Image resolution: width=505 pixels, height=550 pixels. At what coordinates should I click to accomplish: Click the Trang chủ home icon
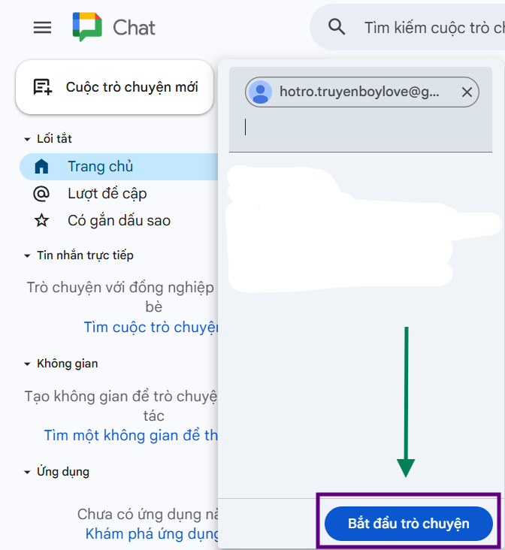[41, 166]
